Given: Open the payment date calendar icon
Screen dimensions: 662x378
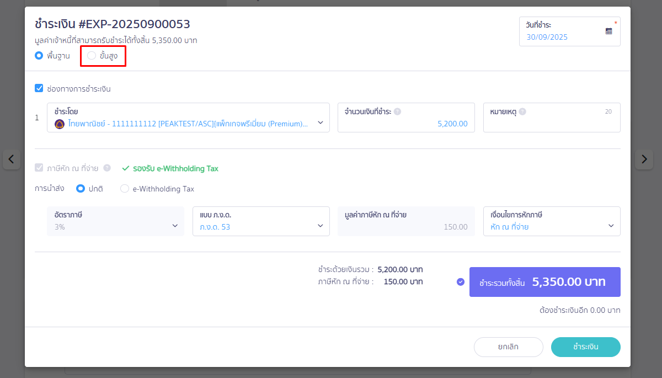Looking at the screenshot, I should (608, 31).
